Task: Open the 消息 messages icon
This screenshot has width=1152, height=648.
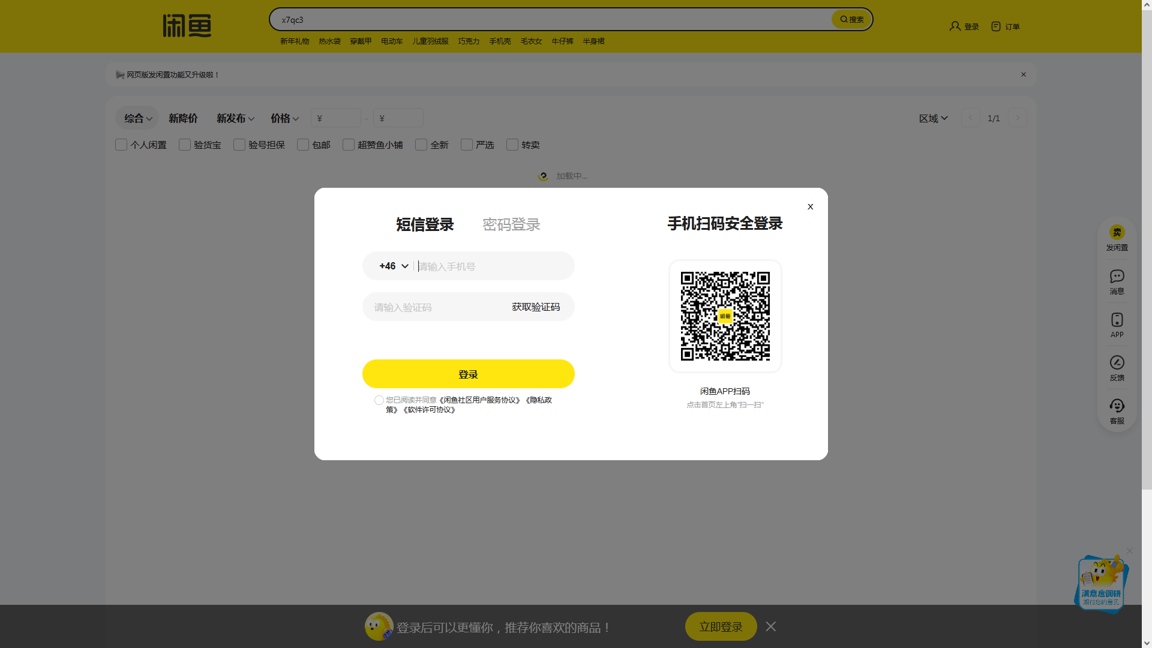Action: point(1117,277)
